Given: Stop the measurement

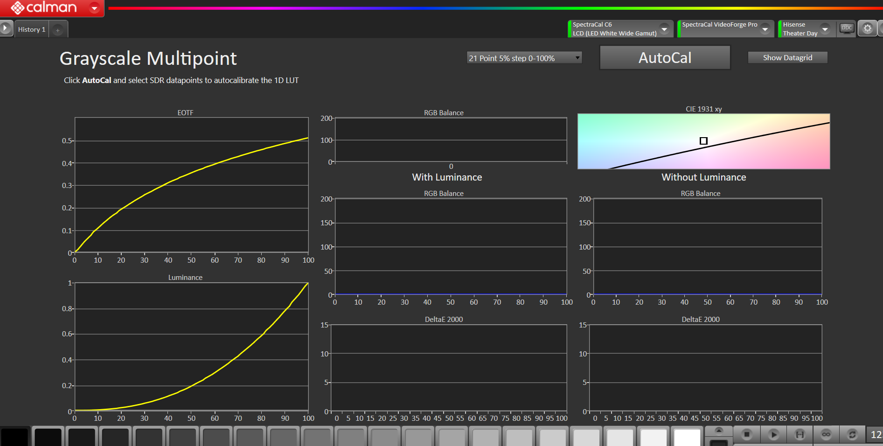Looking at the screenshot, I should click(x=747, y=435).
